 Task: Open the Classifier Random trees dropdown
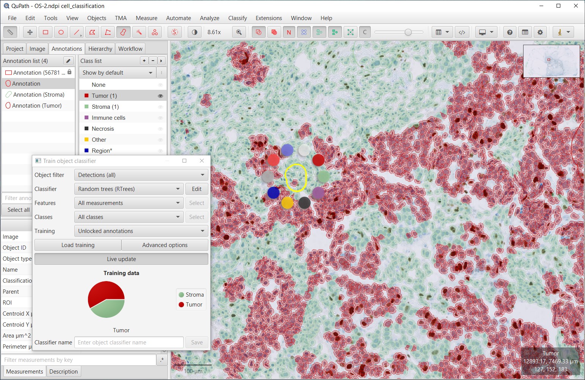click(129, 189)
